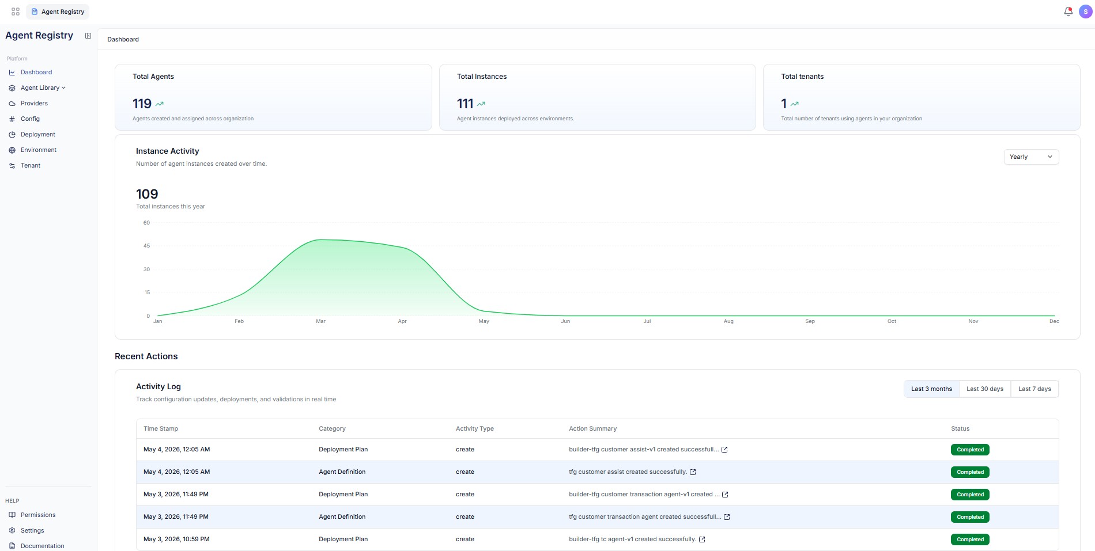Click the Dashboard chart icon in sidebar

pos(12,73)
